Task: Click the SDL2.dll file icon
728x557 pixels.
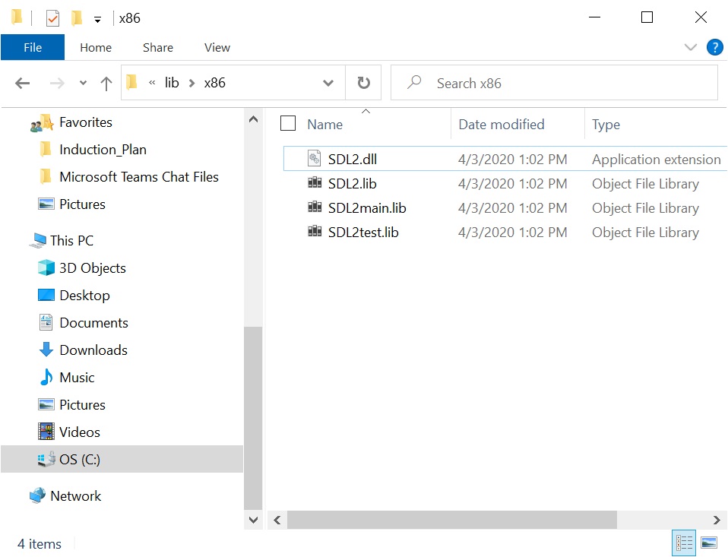Action: pos(315,158)
